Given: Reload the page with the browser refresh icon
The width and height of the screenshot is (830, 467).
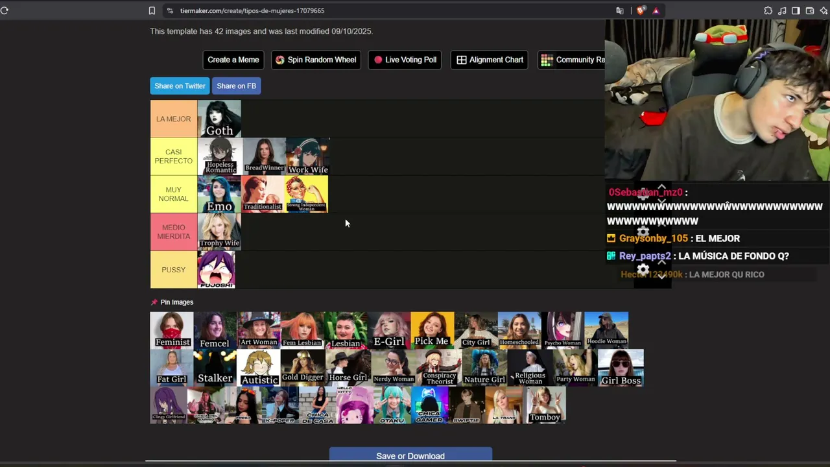Looking at the screenshot, I should click(5, 10).
